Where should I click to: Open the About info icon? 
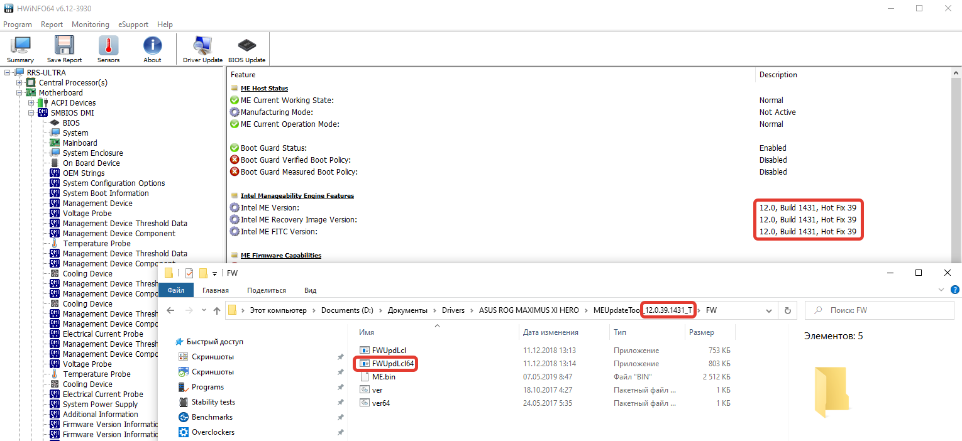[x=152, y=50]
